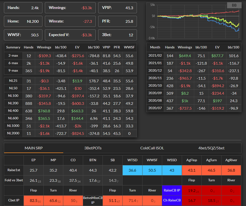The width and height of the screenshot is (246, 206).
Task: Click the Home NL200 stat box
Action: click(23, 21)
